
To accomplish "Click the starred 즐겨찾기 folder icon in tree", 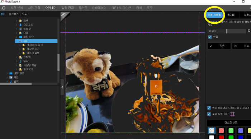I will [x=20, y=69].
